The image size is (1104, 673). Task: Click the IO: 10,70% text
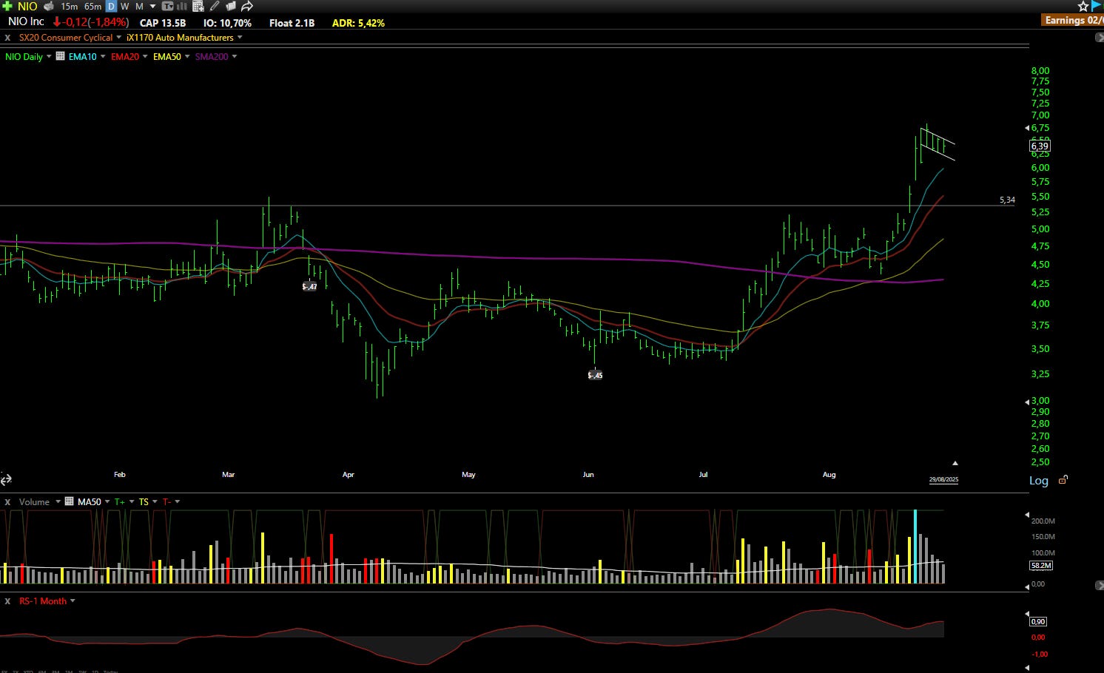coord(227,23)
